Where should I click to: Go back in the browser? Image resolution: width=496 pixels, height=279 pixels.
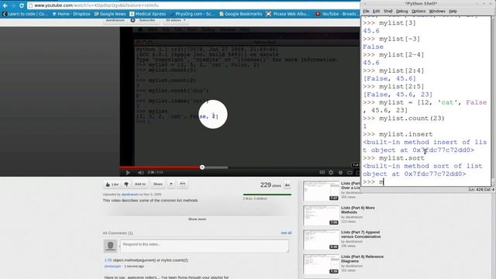[5, 5]
